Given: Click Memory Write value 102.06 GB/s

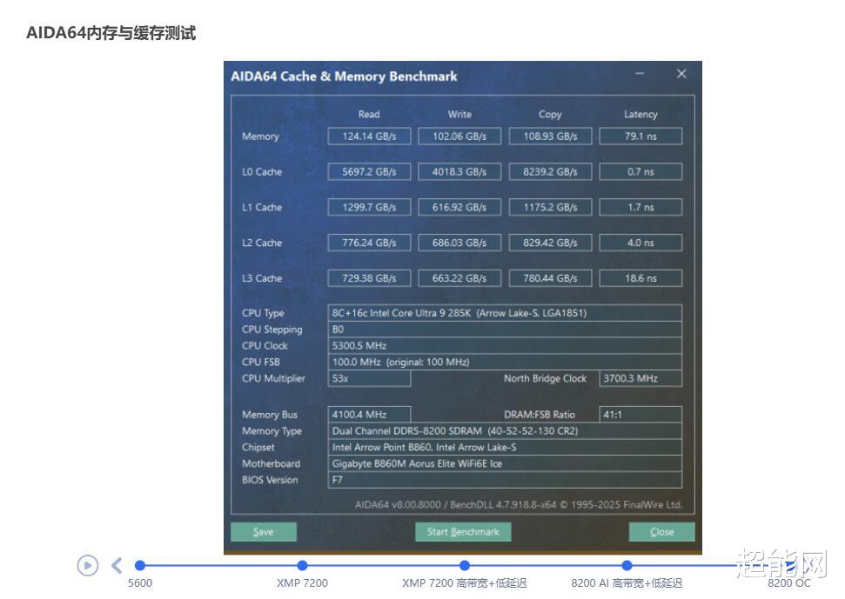Looking at the screenshot, I should (x=459, y=136).
